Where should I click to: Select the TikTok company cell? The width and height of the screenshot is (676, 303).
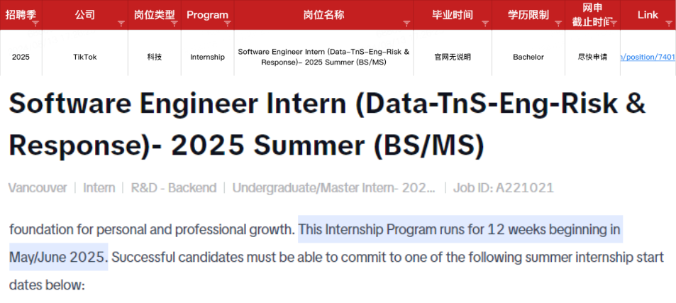(85, 57)
